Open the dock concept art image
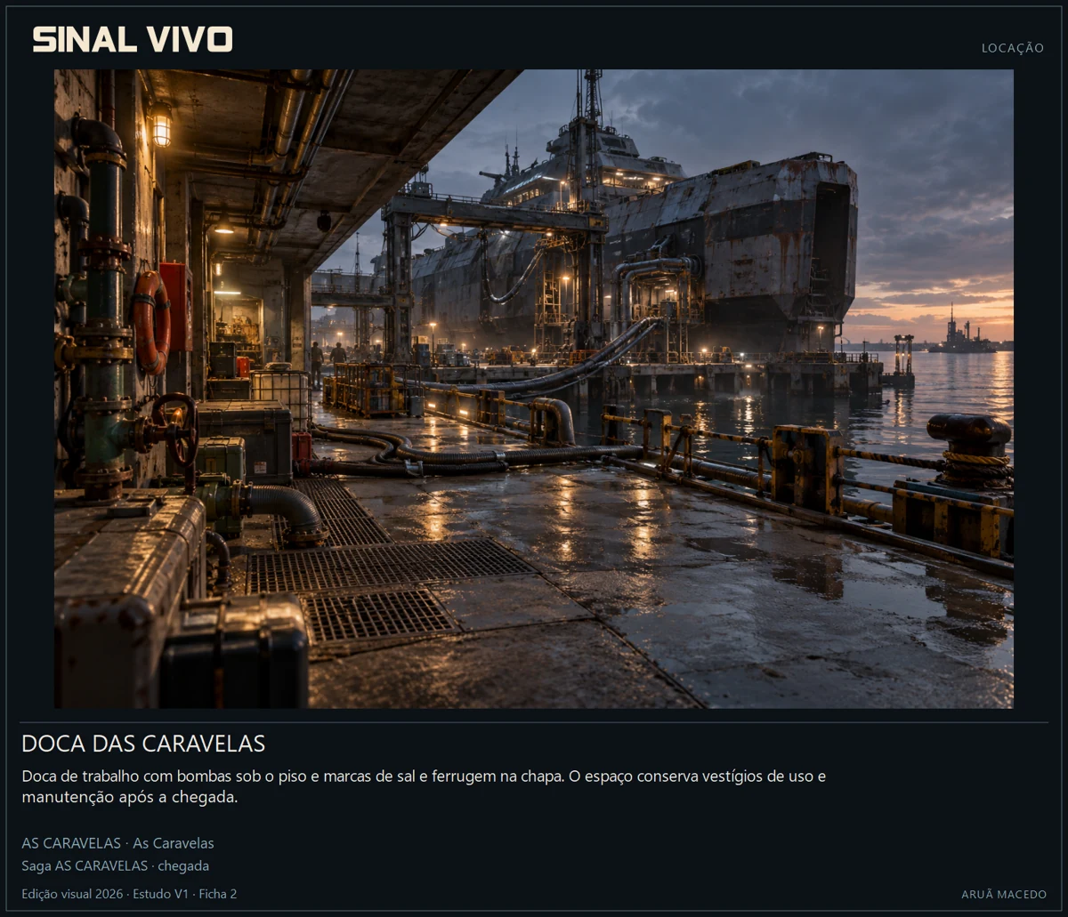 tap(534, 389)
